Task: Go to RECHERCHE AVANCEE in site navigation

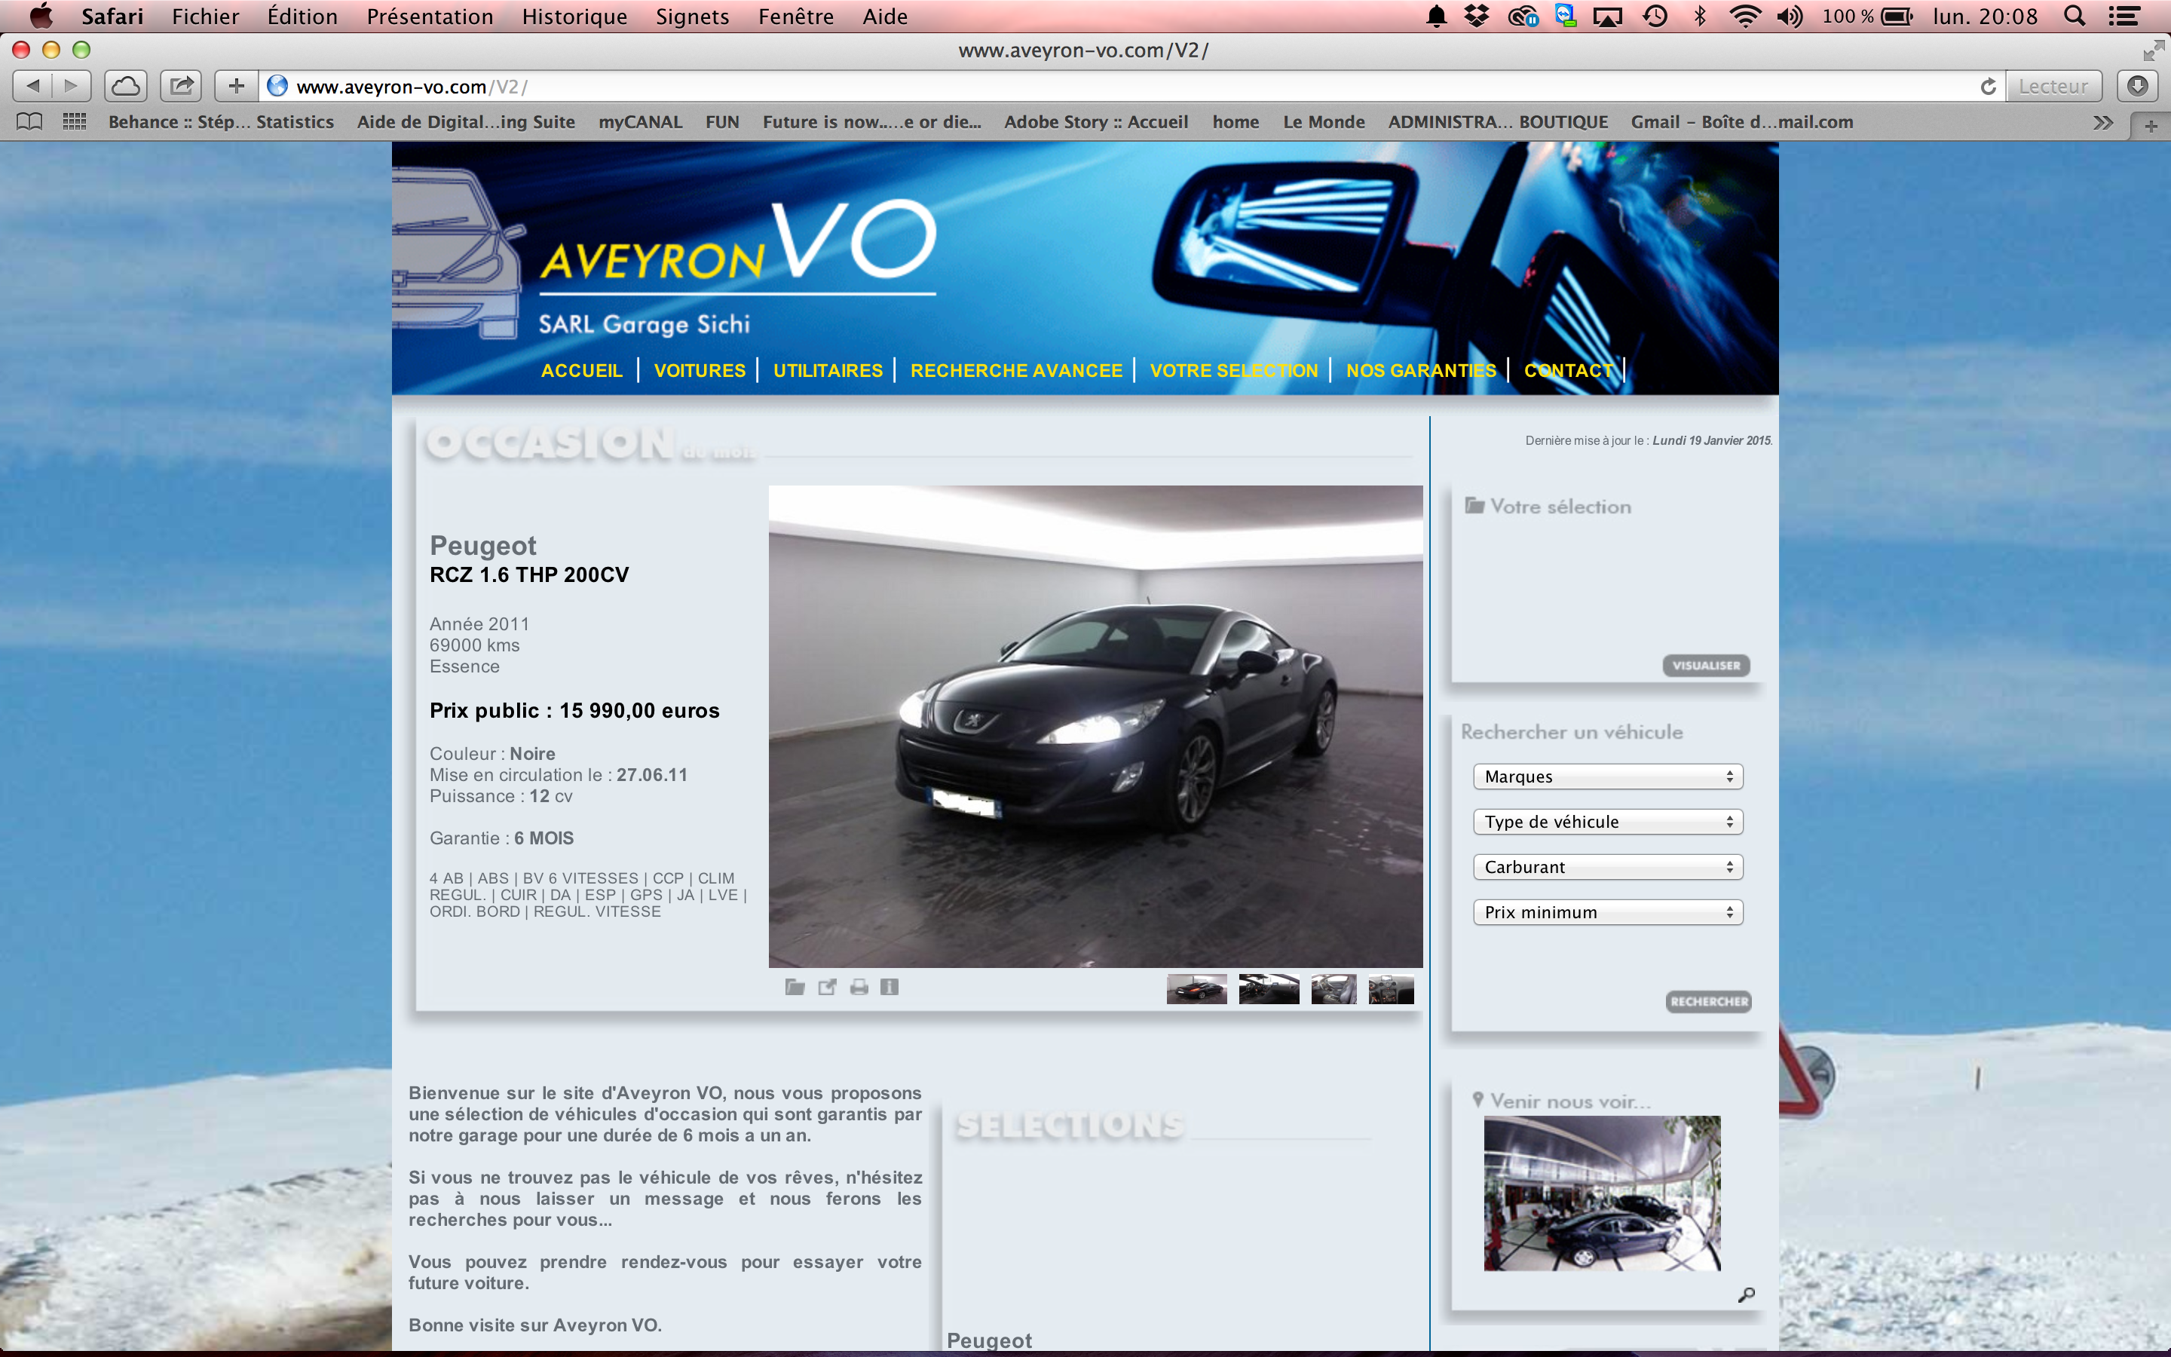Action: tap(1015, 371)
